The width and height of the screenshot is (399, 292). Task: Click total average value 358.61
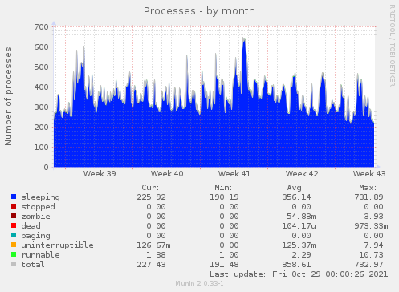pos(296,265)
